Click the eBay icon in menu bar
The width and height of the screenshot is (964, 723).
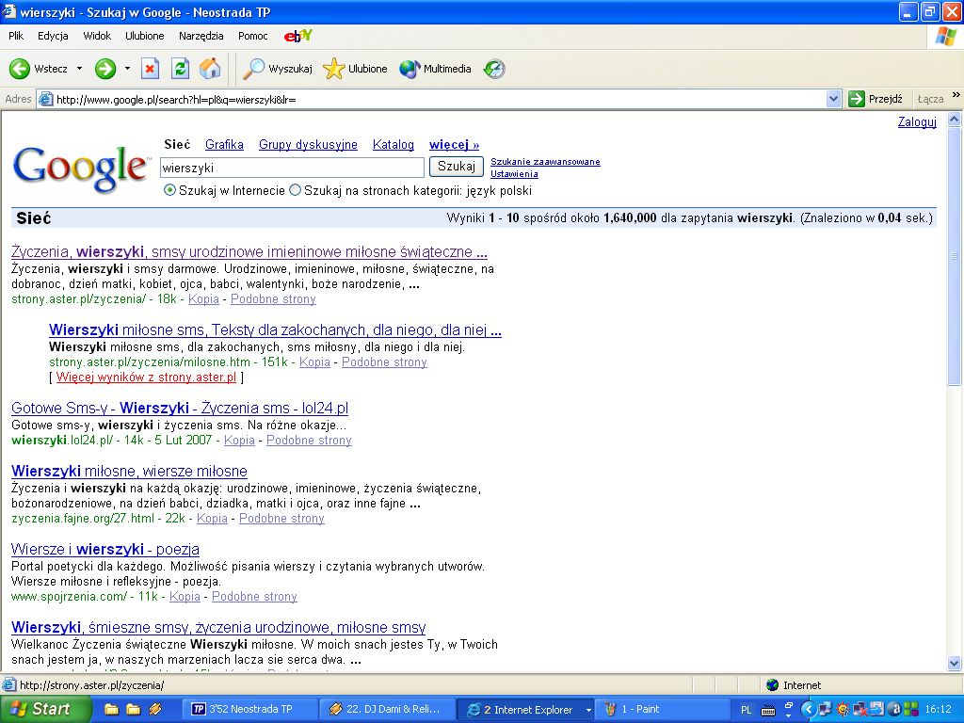pyautogui.click(x=298, y=36)
